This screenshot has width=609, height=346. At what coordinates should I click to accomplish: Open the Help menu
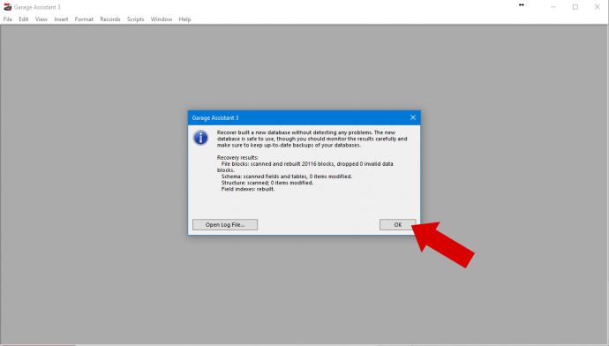tap(184, 19)
